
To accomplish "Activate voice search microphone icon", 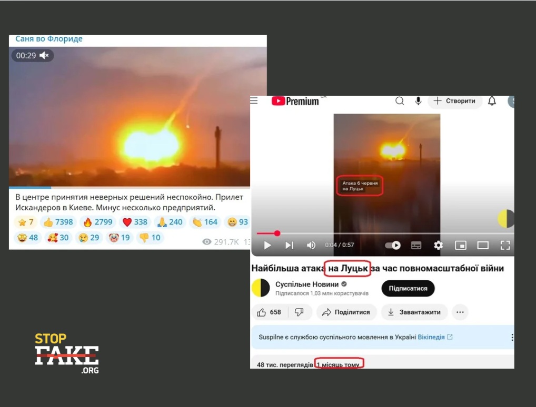I will point(418,101).
